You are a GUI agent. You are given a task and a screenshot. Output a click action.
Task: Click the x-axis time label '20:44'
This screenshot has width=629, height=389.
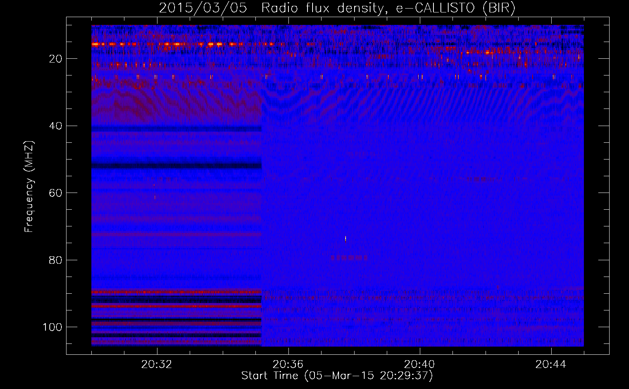551,364
